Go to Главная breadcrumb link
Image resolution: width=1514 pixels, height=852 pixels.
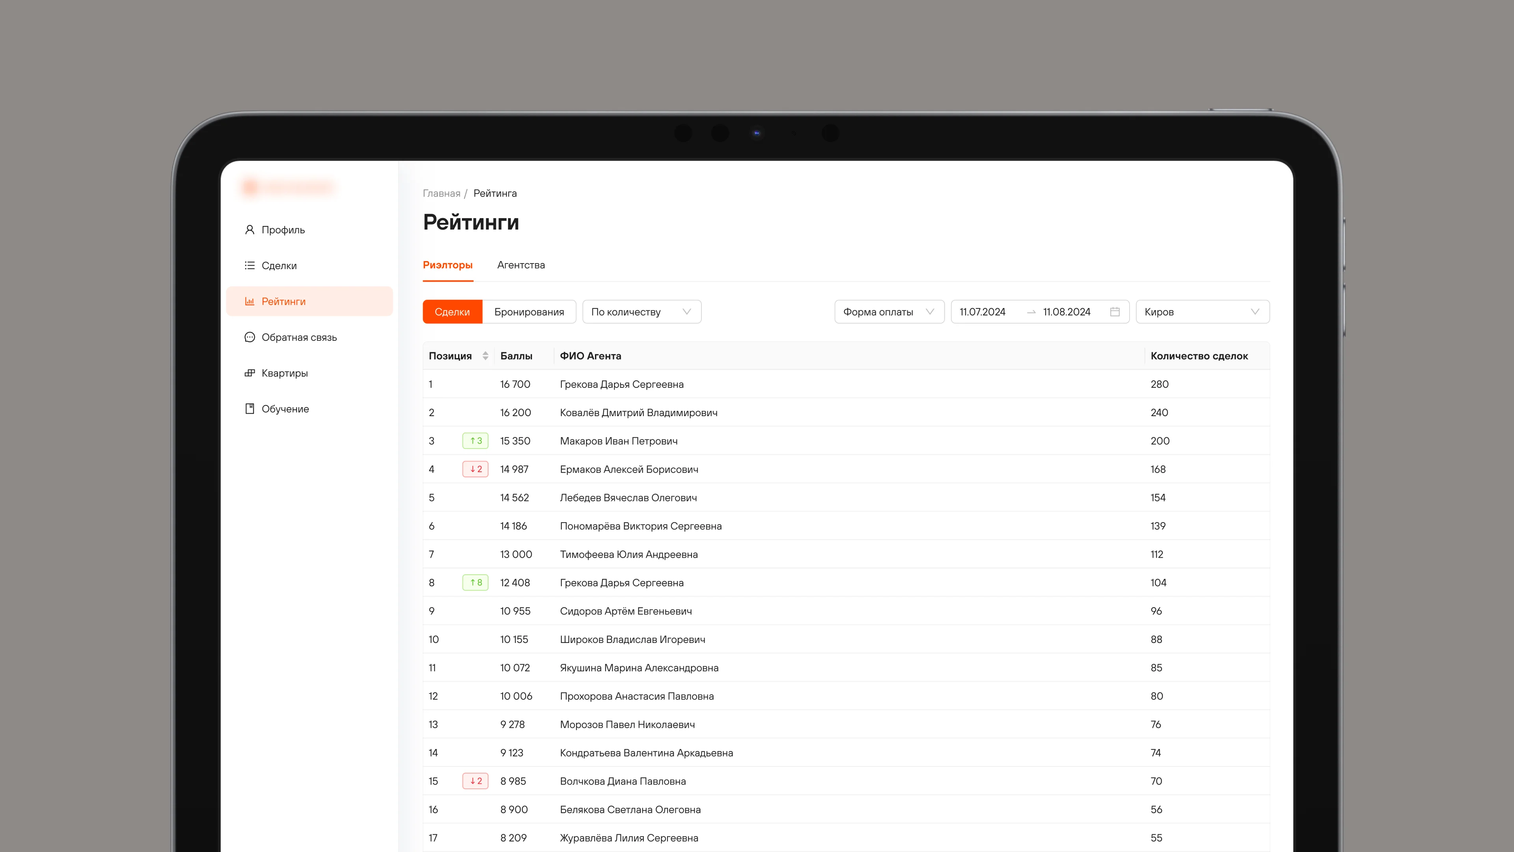pyautogui.click(x=442, y=193)
